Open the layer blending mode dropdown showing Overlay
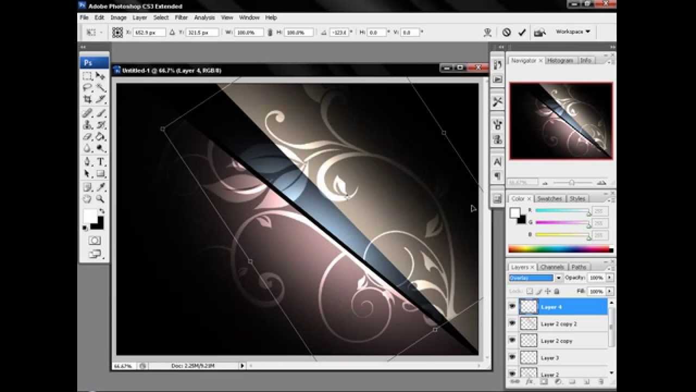The image size is (696, 392). click(x=558, y=278)
